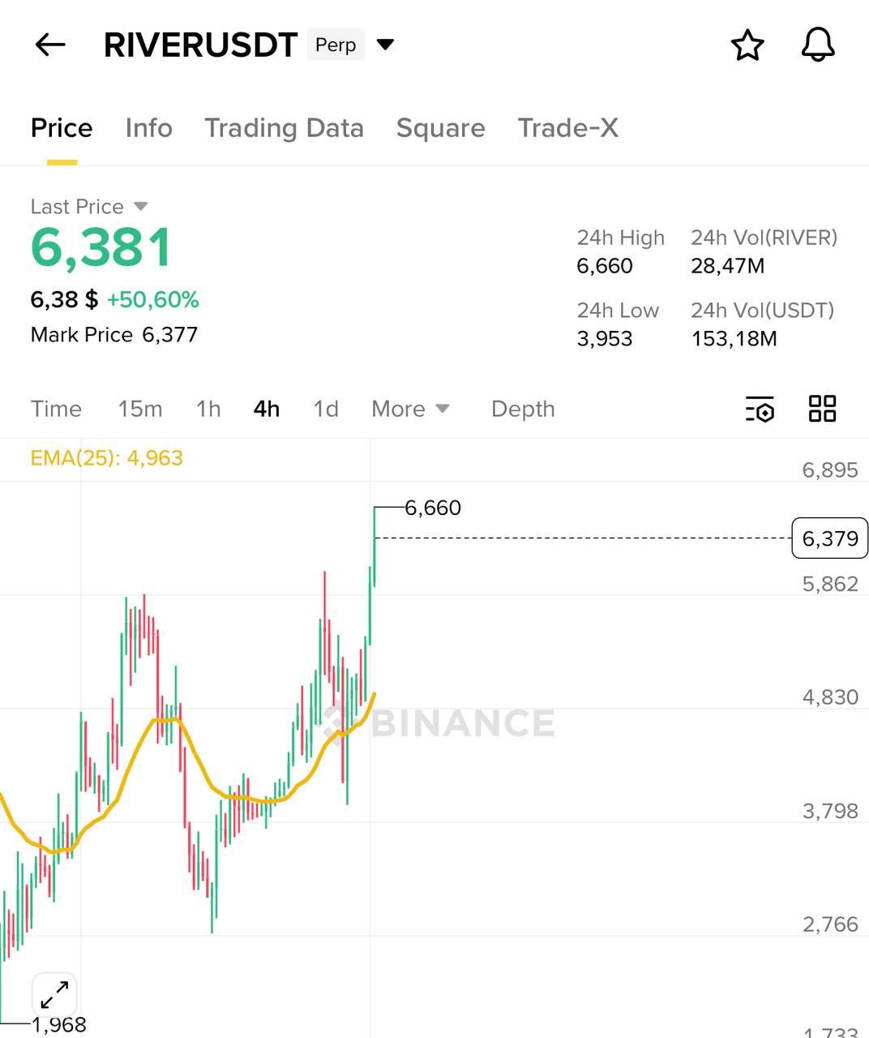This screenshot has width=869, height=1038.
Task: Click the 6,379 current price marker
Action: pos(829,538)
